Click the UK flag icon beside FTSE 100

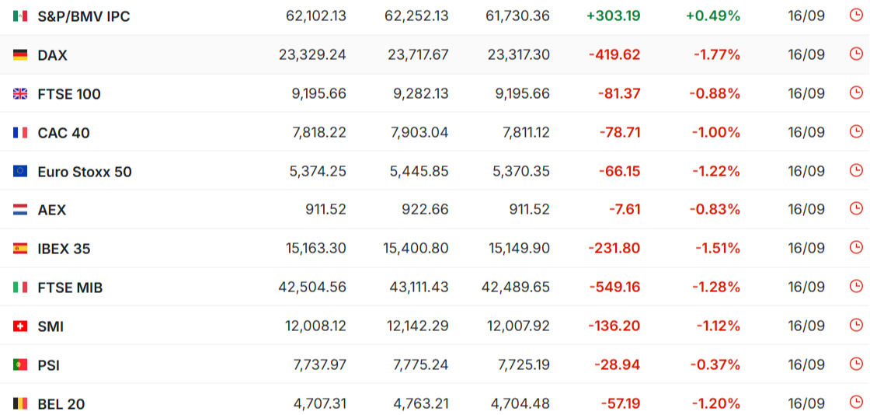pyautogui.click(x=20, y=94)
